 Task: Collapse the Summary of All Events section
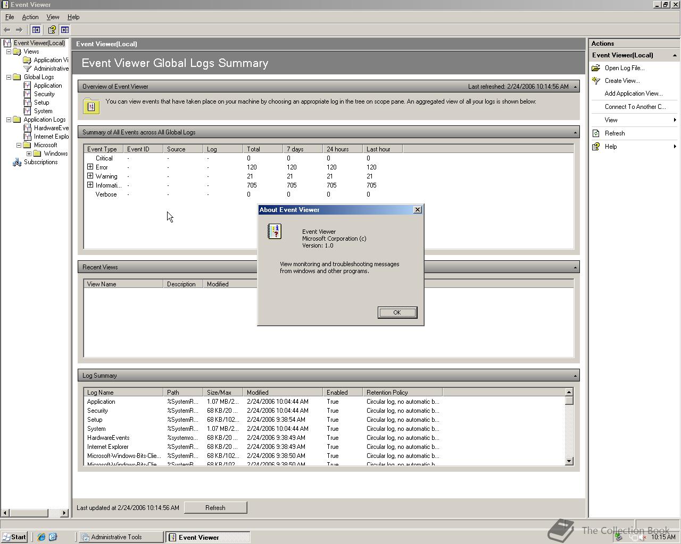[575, 132]
